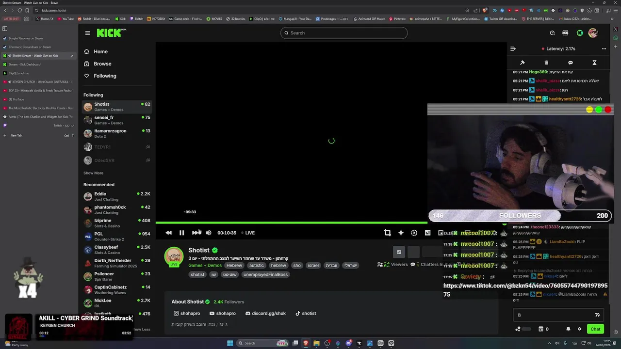Click the magnifier icon in Kick header

552,33
